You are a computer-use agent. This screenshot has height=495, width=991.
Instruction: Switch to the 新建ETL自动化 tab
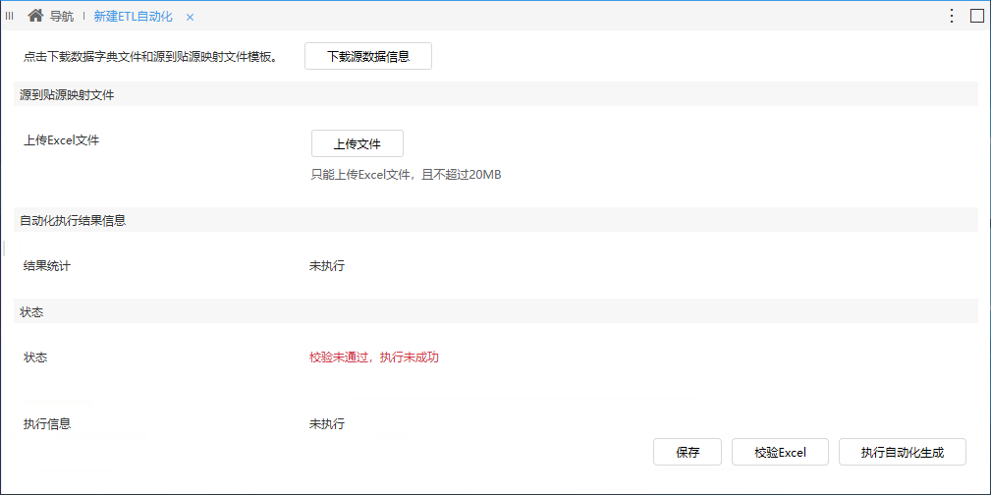pyautogui.click(x=134, y=17)
